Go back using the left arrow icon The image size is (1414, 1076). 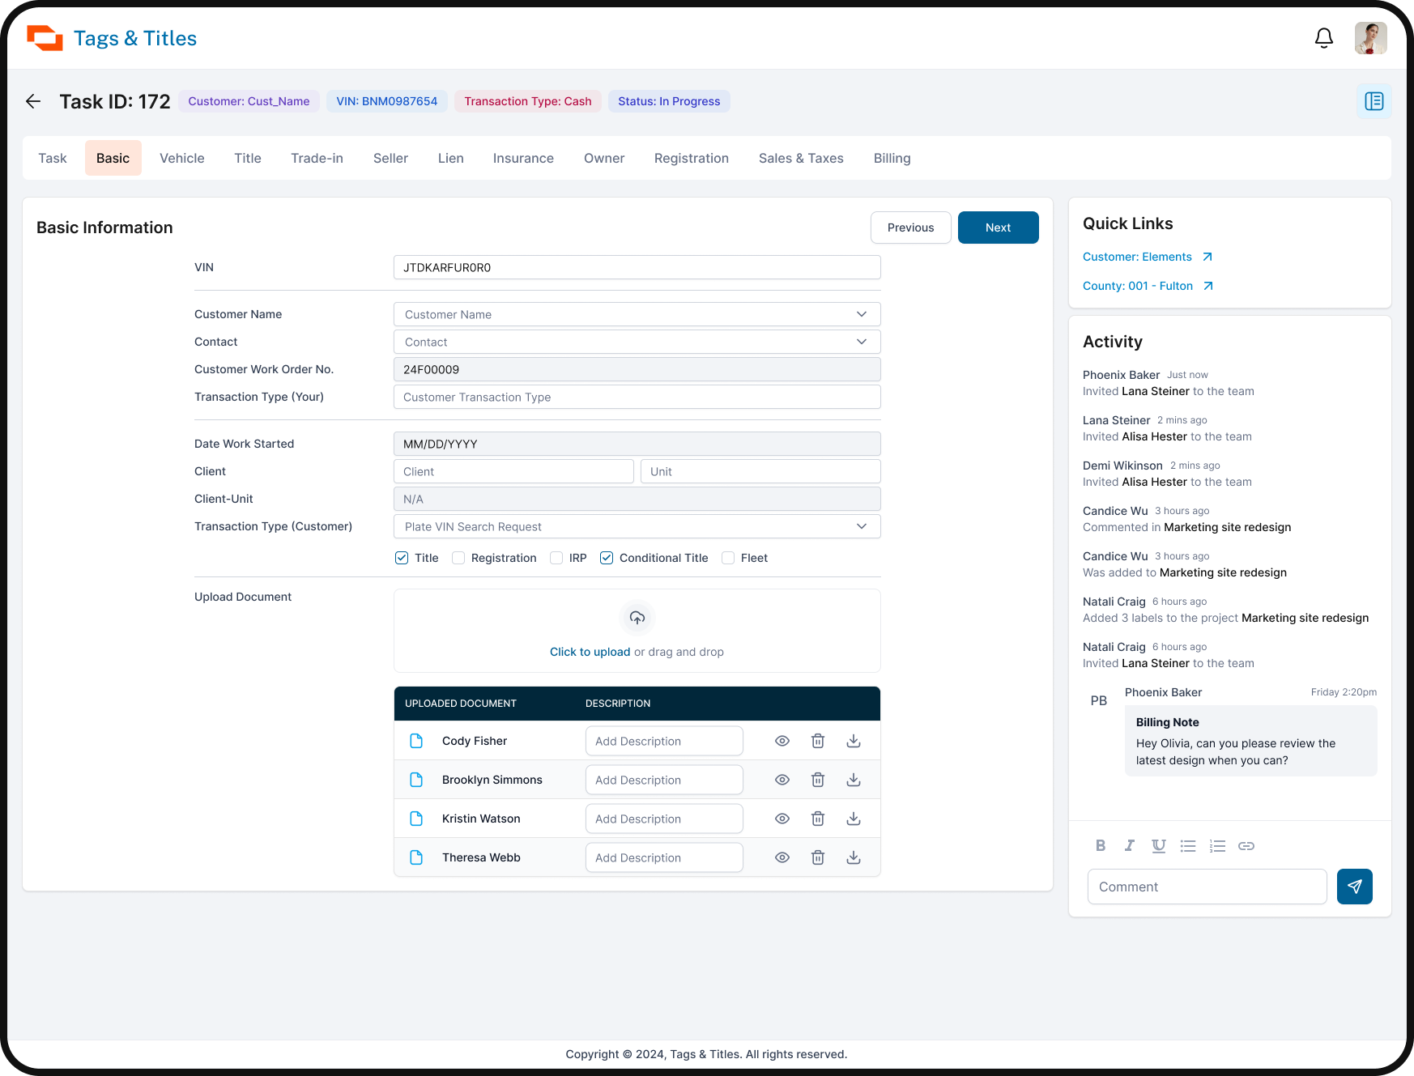pyautogui.click(x=33, y=101)
